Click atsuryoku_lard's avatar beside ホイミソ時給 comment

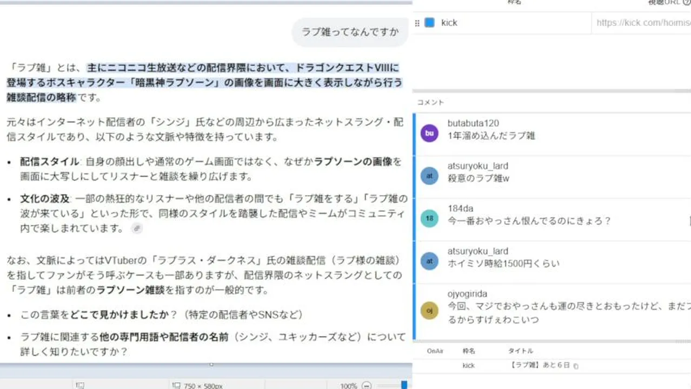point(429,261)
